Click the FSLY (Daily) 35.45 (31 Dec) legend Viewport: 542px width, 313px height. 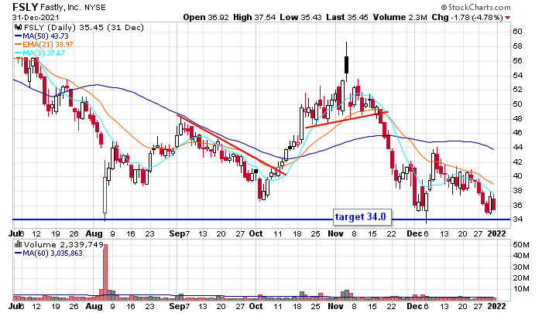[84, 28]
